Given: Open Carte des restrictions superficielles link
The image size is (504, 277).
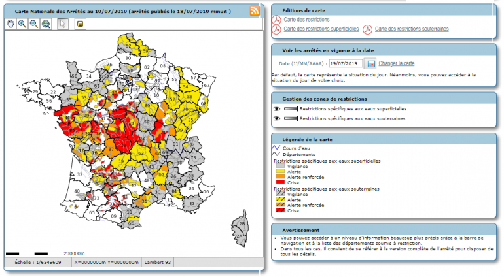Looking at the screenshot, I should tap(321, 29).
